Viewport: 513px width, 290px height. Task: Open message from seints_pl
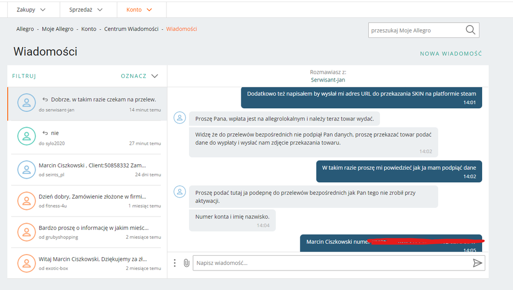click(x=87, y=170)
